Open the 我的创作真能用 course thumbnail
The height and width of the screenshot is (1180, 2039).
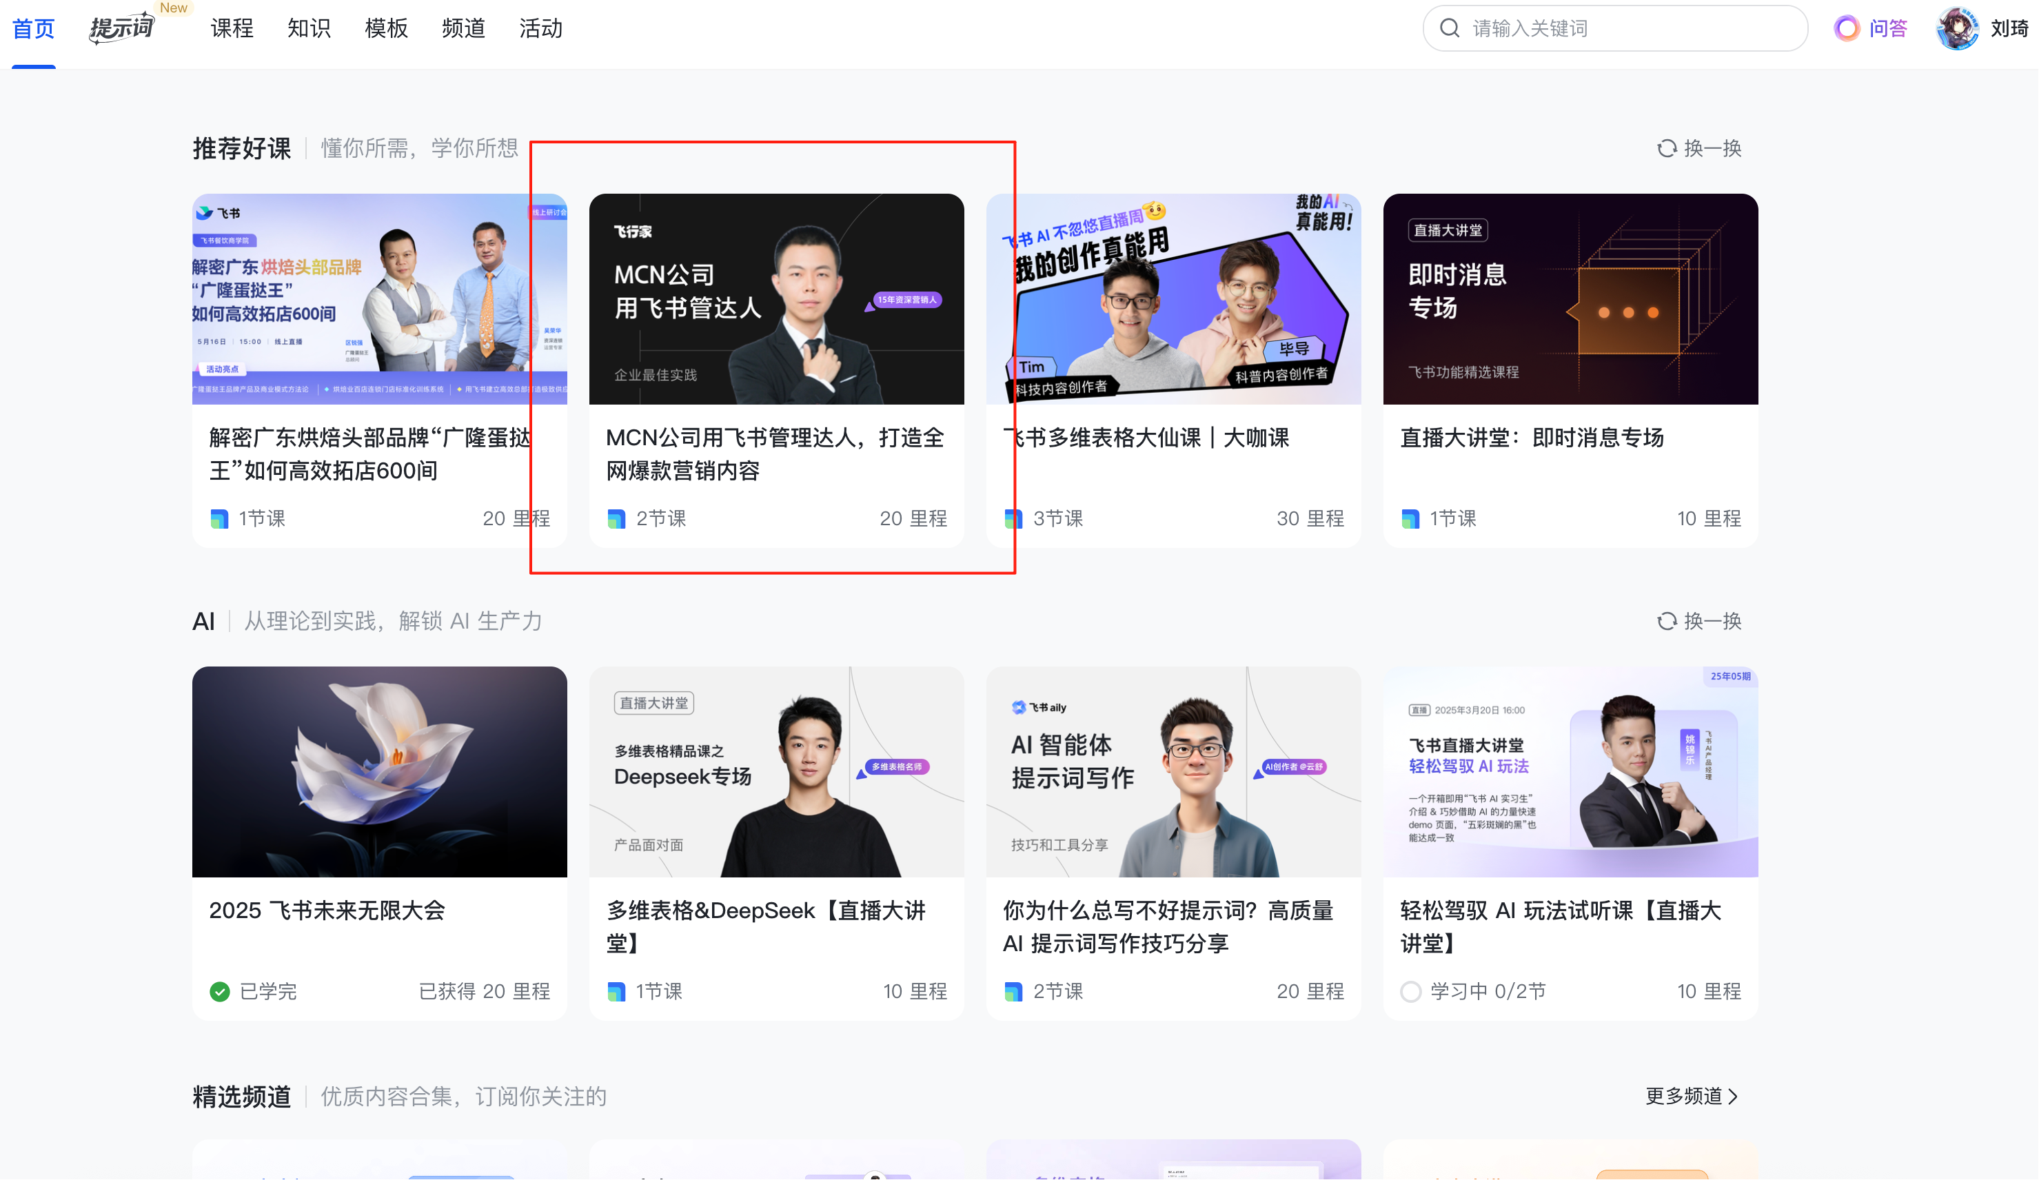[1173, 298]
